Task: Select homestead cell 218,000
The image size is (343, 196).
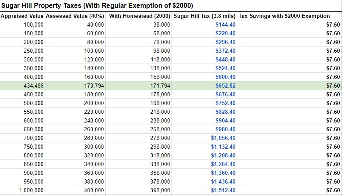Action: 160,112
